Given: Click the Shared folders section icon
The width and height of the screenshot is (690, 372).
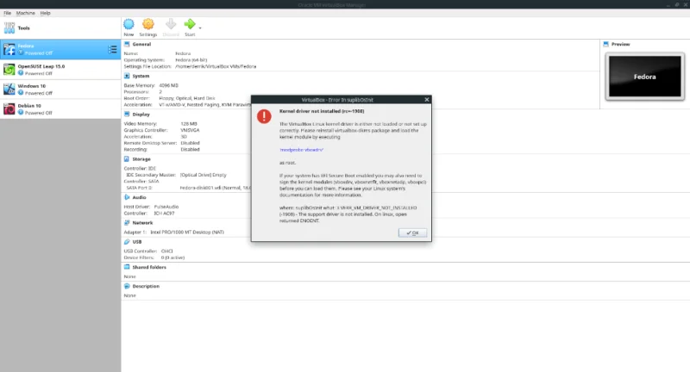Looking at the screenshot, I should [127, 267].
